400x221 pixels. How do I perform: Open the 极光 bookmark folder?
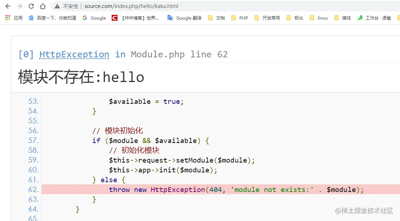coord(295,18)
